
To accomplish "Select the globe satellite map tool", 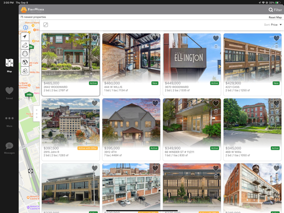I will [25, 62].
